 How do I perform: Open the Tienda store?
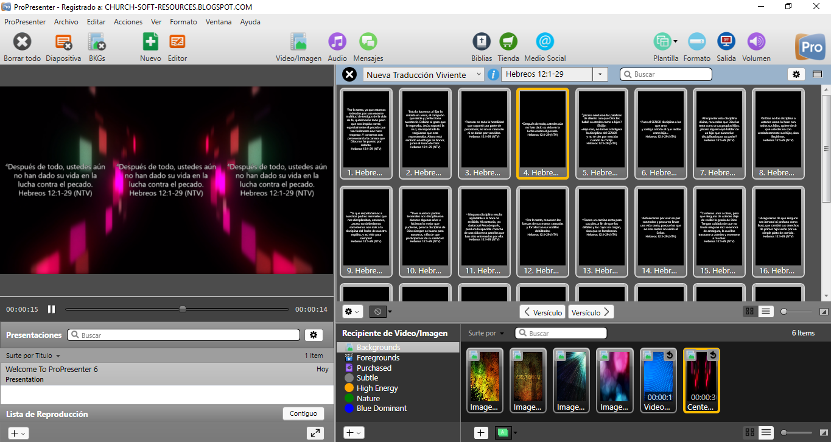pyautogui.click(x=508, y=42)
